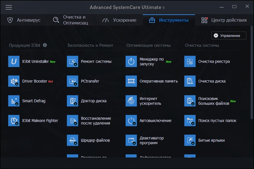Viewport: 254px width, 169px height.
Task: Open IObit Malware Fighter icon
Action: 14,120
